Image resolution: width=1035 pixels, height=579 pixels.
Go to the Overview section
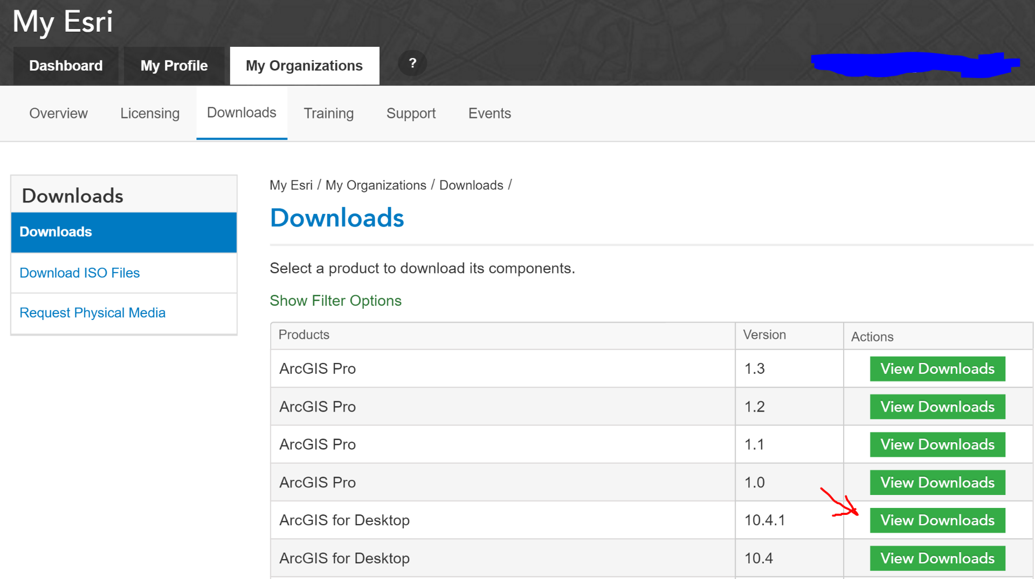(x=58, y=113)
